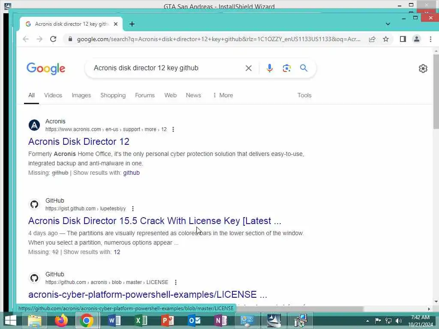Open Windows Start menu
This screenshot has width=439, height=329.
[x=11, y=320]
